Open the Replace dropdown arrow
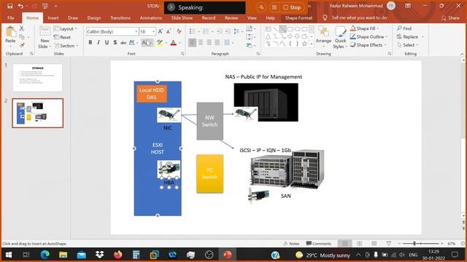 tap(422, 37)
